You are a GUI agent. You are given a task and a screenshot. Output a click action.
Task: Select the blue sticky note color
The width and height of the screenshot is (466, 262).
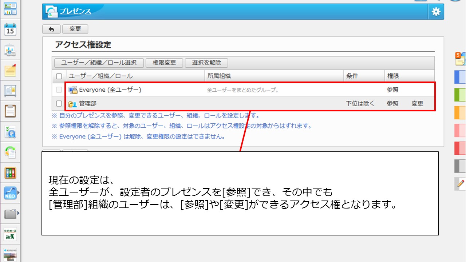pos(460,77)
